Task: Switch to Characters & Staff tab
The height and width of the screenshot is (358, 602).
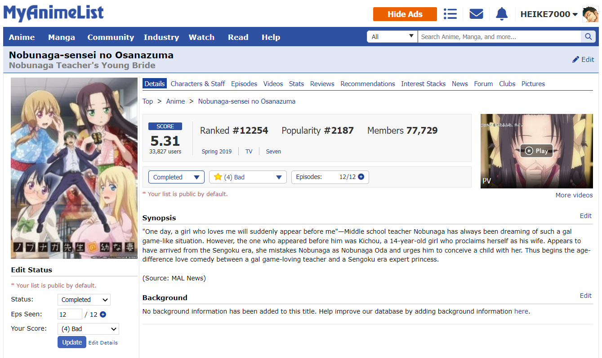Action: point(198,84)
